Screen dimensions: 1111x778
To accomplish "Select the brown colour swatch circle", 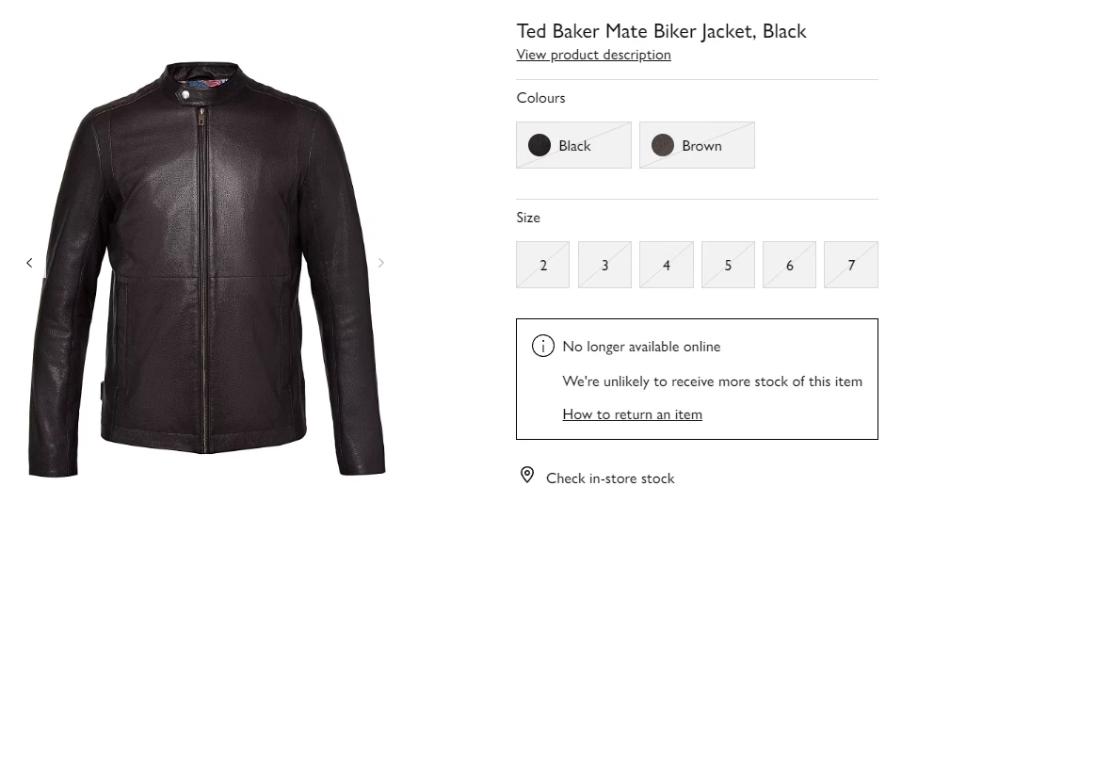I will coord(663,145).
